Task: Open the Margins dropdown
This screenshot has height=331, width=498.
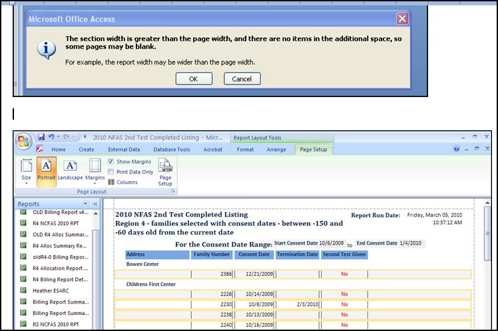Action: tap(95, 171)
